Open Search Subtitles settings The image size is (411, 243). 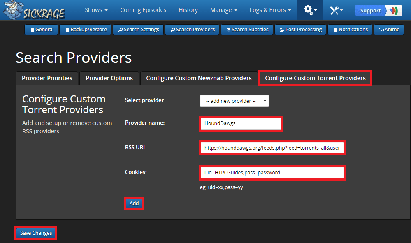click(247, 30)
